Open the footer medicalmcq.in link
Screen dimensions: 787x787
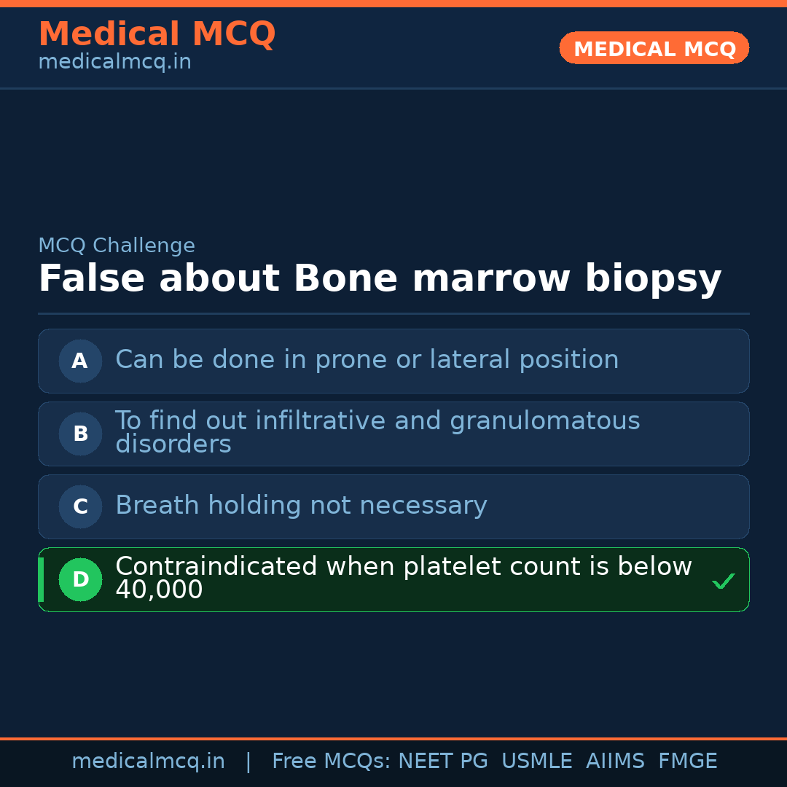(148, 761)
